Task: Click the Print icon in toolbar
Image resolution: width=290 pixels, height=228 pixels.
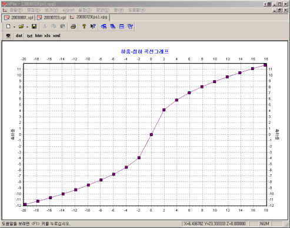Action: point(73,27)
